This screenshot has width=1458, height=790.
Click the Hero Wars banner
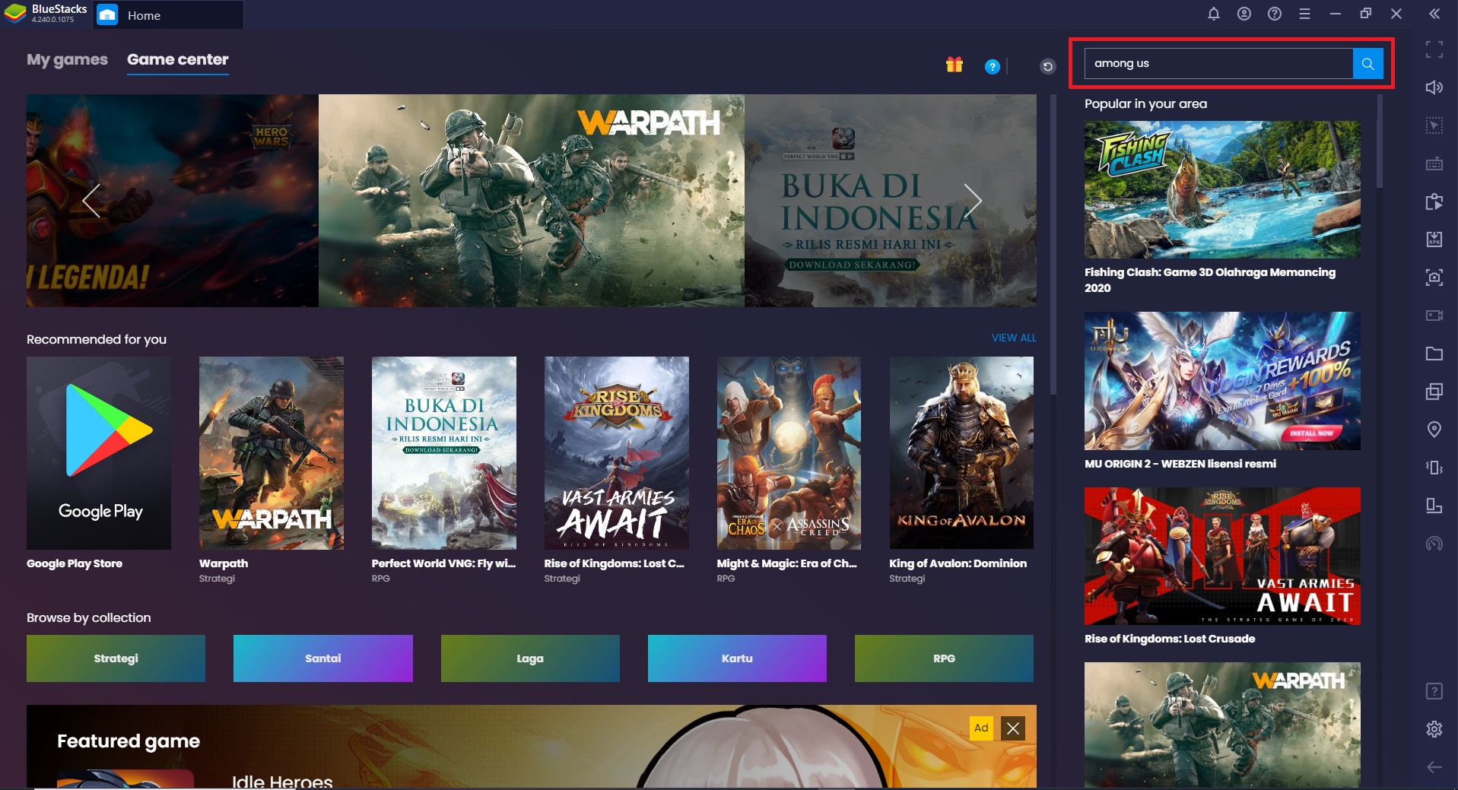pos(173,201)
